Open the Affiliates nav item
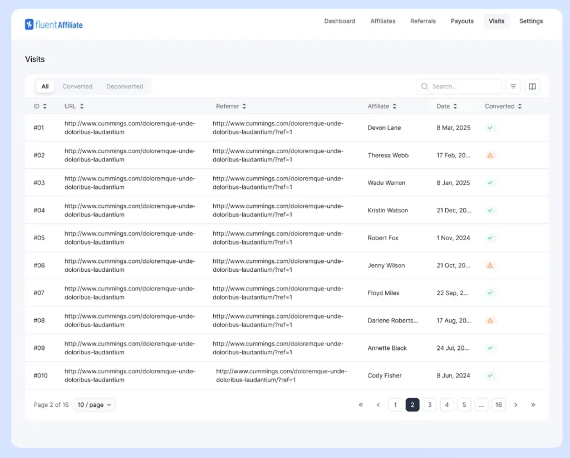Screen dimensions: 570x458 (383, 21)
